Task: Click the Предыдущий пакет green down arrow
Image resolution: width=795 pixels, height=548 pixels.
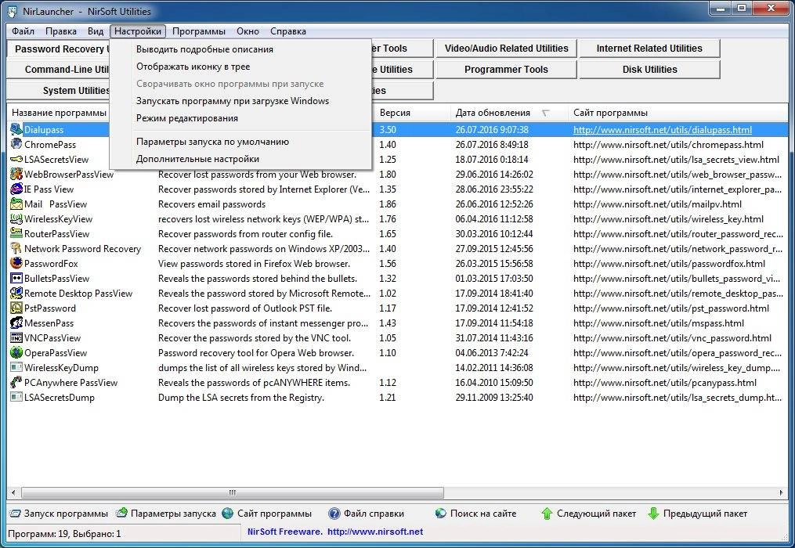Action: point(653,514)
